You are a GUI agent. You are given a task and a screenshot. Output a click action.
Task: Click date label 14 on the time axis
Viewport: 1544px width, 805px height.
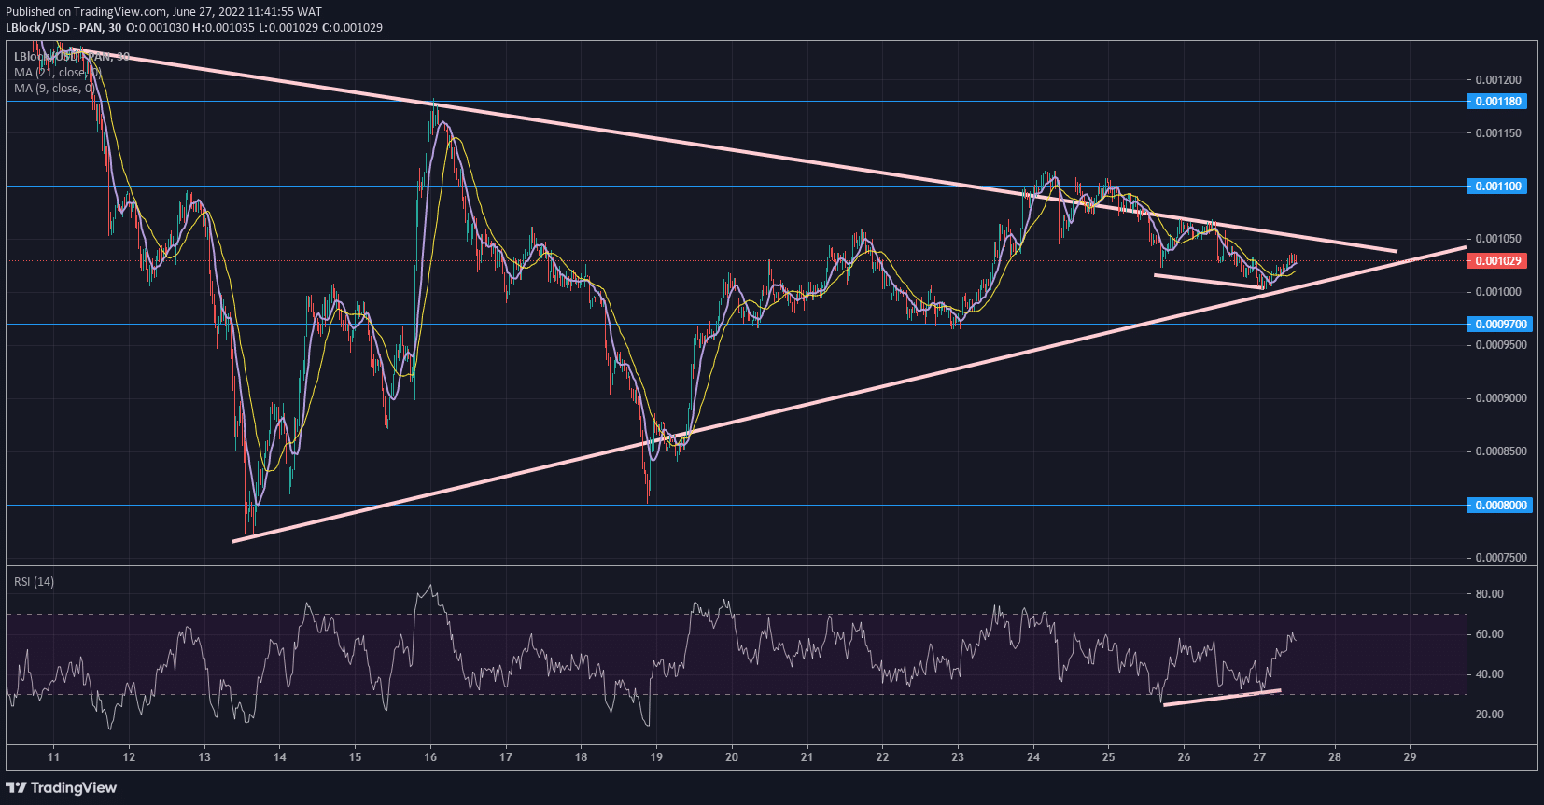(x=280, y=757)
